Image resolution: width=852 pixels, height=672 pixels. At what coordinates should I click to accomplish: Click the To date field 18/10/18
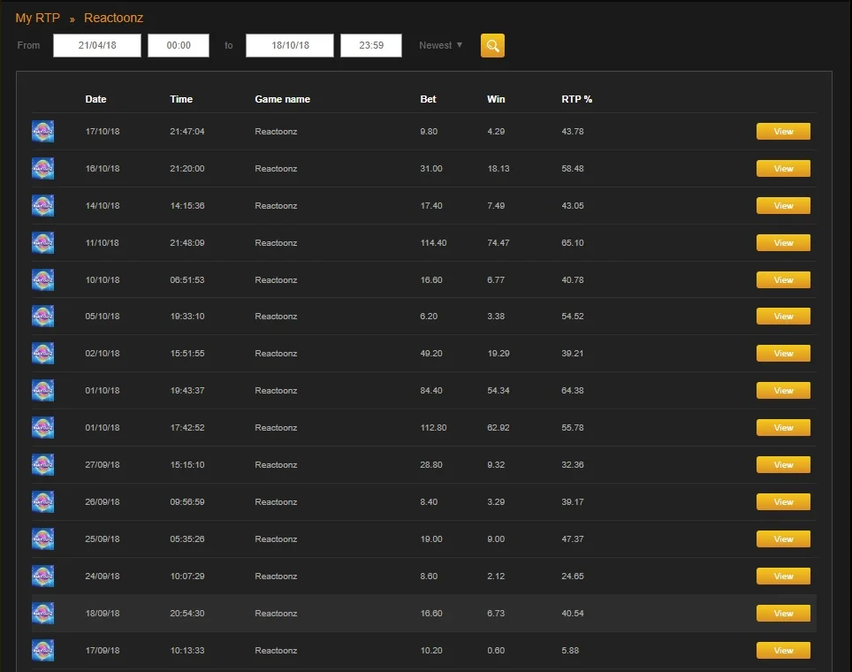(290, 45)
